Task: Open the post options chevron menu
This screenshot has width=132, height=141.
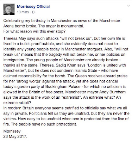Action: click(128, 6)
